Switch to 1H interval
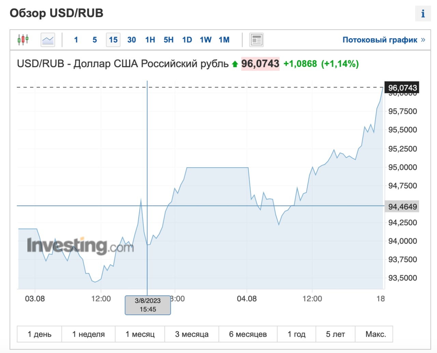The image size is (437, 353). pos(150,40)
